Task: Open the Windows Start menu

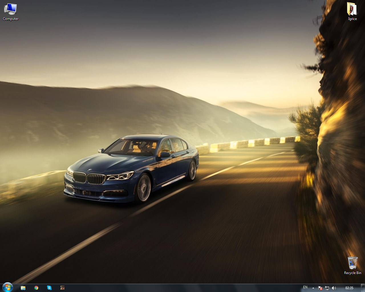Action: [x=7, y=287]
